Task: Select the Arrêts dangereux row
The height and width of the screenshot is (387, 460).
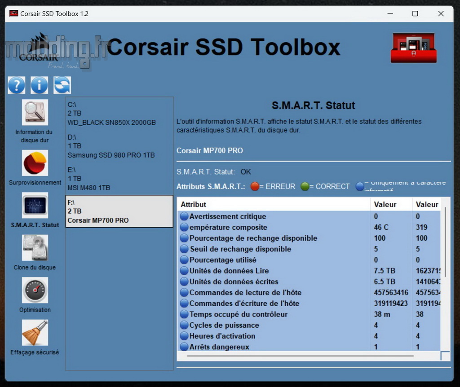Action: 309,347
